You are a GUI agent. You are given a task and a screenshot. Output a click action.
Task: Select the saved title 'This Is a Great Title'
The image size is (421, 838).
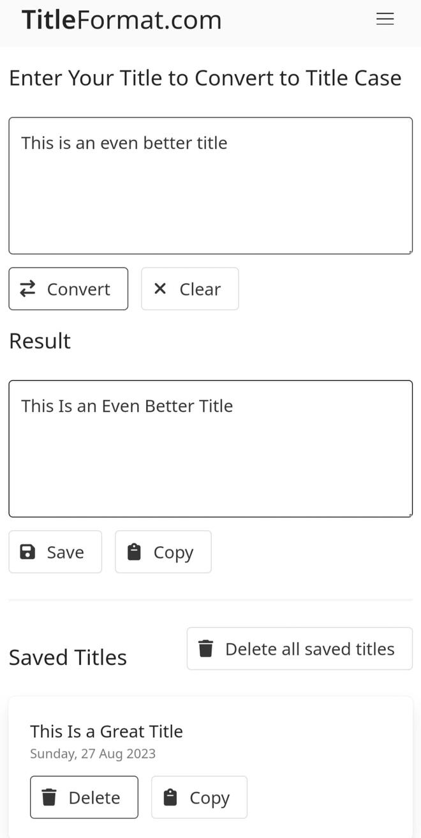[x=107, y=731]
